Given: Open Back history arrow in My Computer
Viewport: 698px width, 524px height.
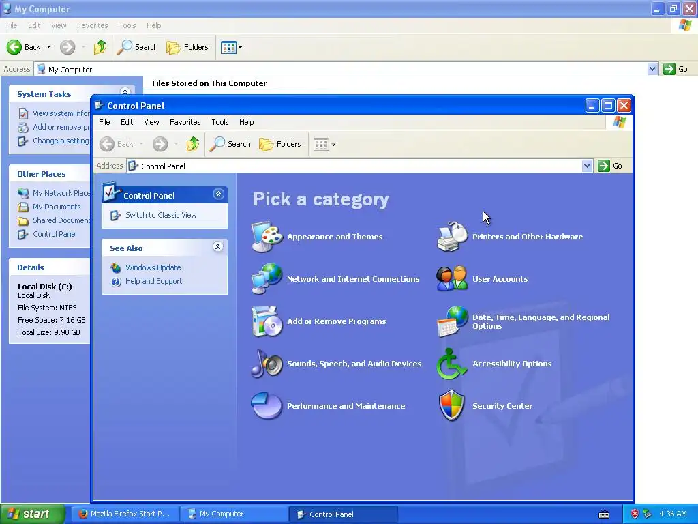Looking at the screenshot, I should point(48,47).
